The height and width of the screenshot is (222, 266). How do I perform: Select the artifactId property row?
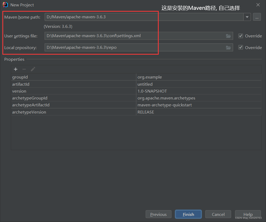point(136,84)
